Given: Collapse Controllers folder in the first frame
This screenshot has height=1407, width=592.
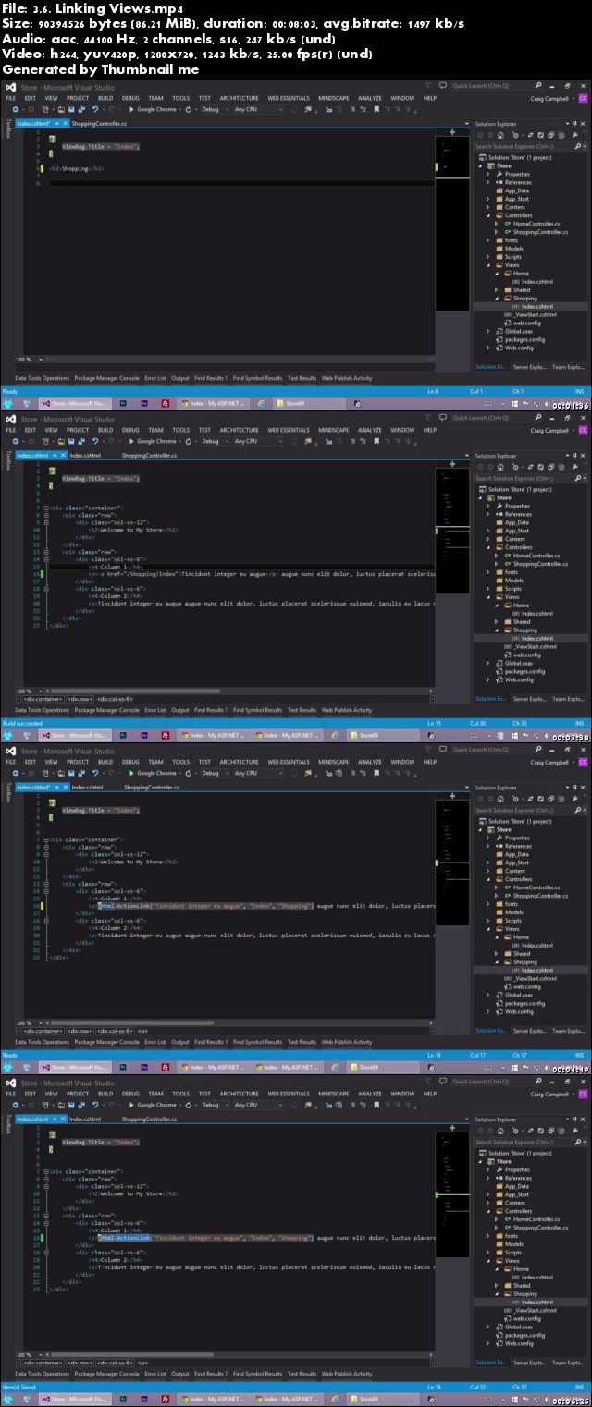Looking at the screenshot, I should coord(489,215).
